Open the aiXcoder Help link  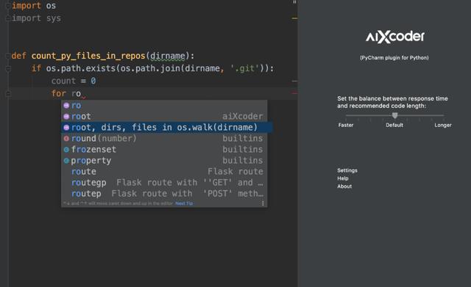click(x=343, y=178)
